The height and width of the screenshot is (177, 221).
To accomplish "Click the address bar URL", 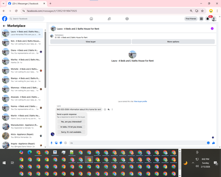I will [x=52, y=11].
